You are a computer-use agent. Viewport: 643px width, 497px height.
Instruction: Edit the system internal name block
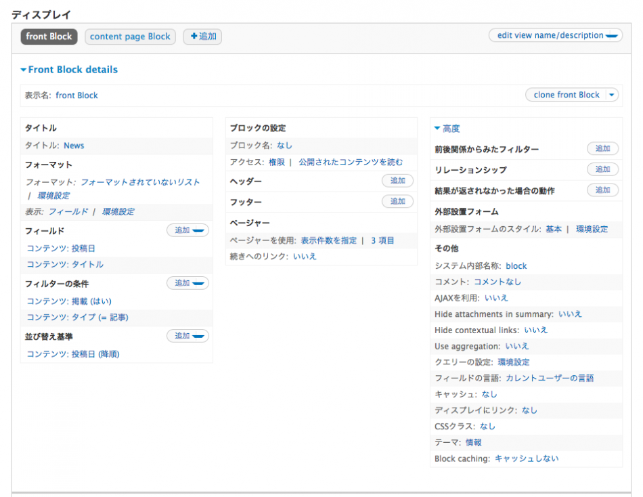[516, 265]
